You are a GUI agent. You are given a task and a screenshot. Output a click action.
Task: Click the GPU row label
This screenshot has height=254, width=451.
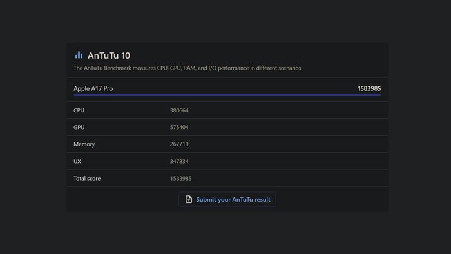tap(79, 127)
